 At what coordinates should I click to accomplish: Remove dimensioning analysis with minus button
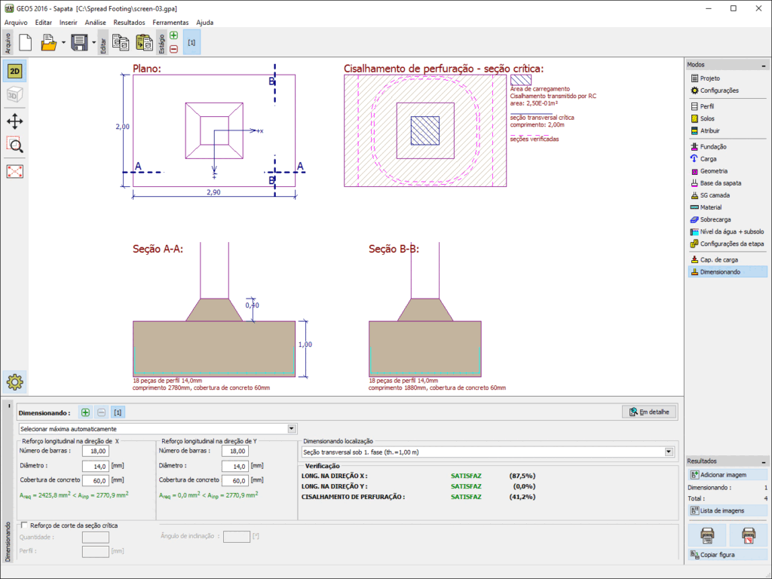click(102, 412)
